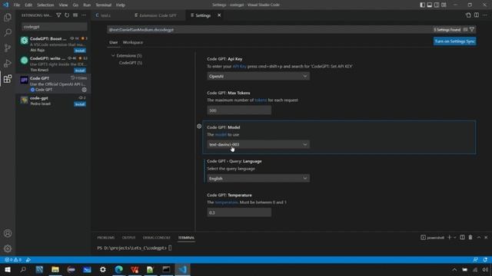Open the Edit menu
492x276 pixels.
click(x=28, y=5)
